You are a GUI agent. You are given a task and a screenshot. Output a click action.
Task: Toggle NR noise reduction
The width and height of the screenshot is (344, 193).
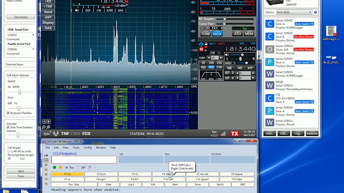(x=240, y=68)
